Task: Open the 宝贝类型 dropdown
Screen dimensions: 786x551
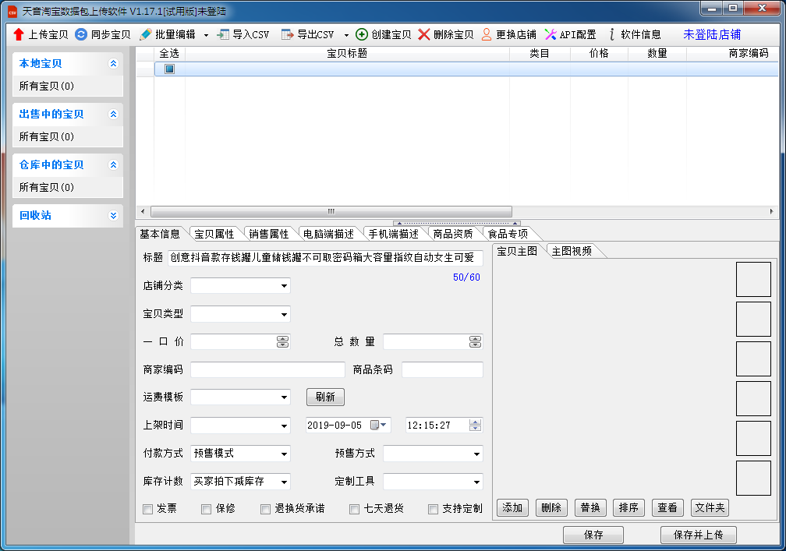Action: [284, 314]
